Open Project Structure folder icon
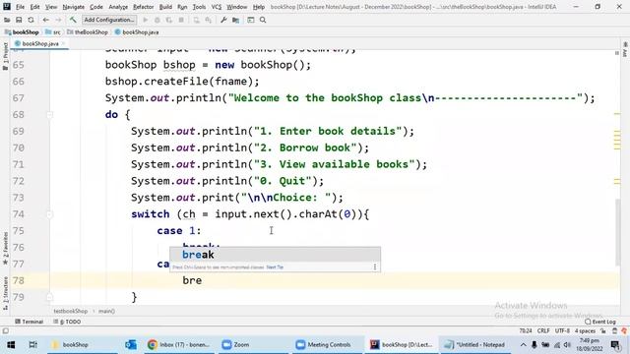 pyautogui.click(x=236, y=20)
